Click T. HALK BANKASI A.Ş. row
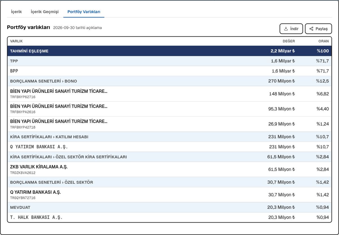This screenshot has height=235, width=339. 169,217
